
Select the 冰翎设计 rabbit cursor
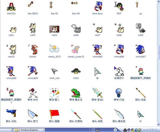(x=119, y=71)
